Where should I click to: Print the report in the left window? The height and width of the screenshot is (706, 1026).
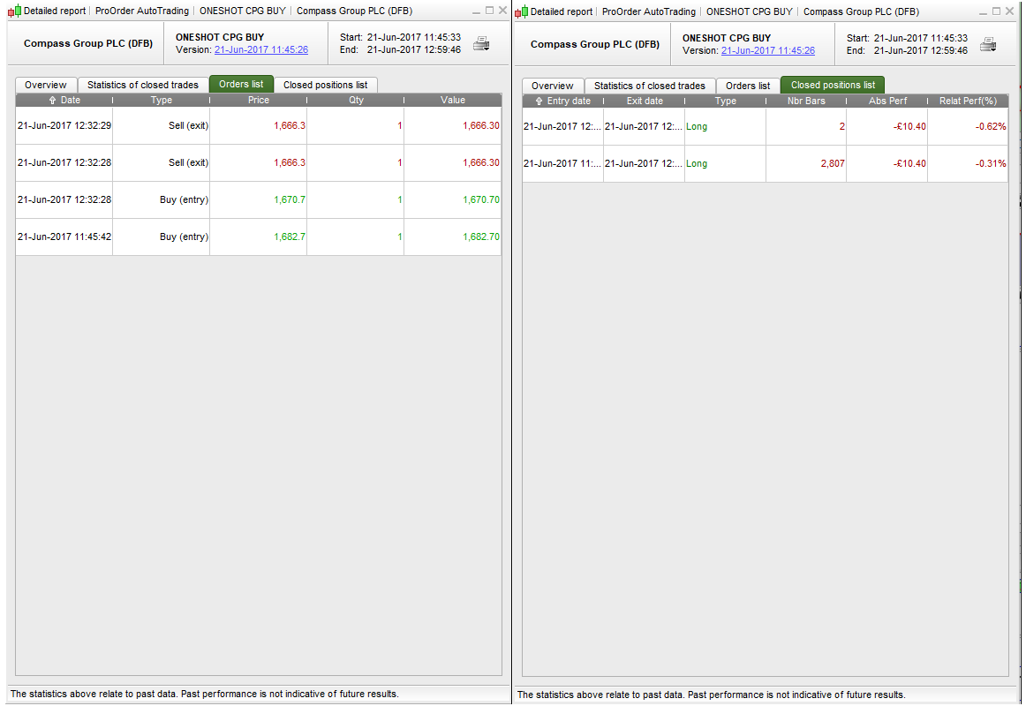(481, 43)
